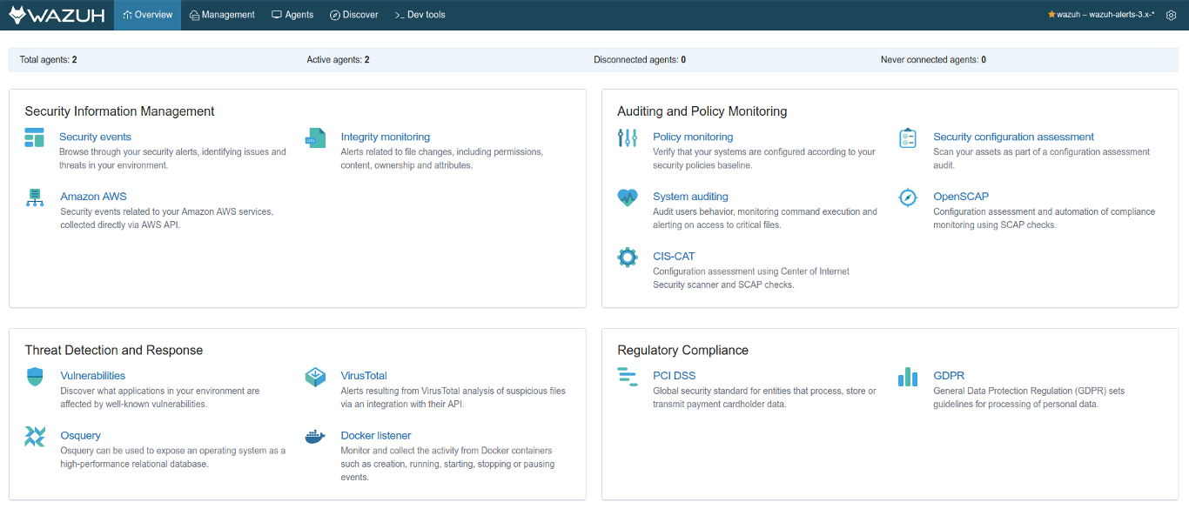Screen dimensions: 1189x509
Task: Click the Total agents: 2 count
Action: [49, 60]
